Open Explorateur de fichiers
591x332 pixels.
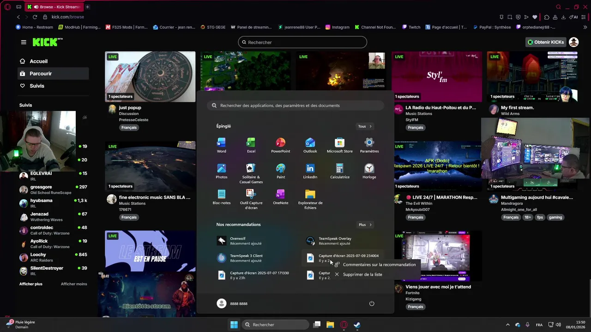(310, 199)
